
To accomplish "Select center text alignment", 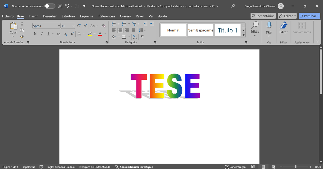I will coord(120,30).
